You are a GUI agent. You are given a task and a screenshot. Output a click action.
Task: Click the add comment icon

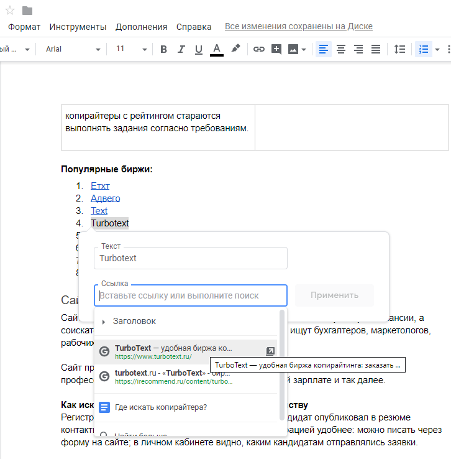click(x=276, y=49)
